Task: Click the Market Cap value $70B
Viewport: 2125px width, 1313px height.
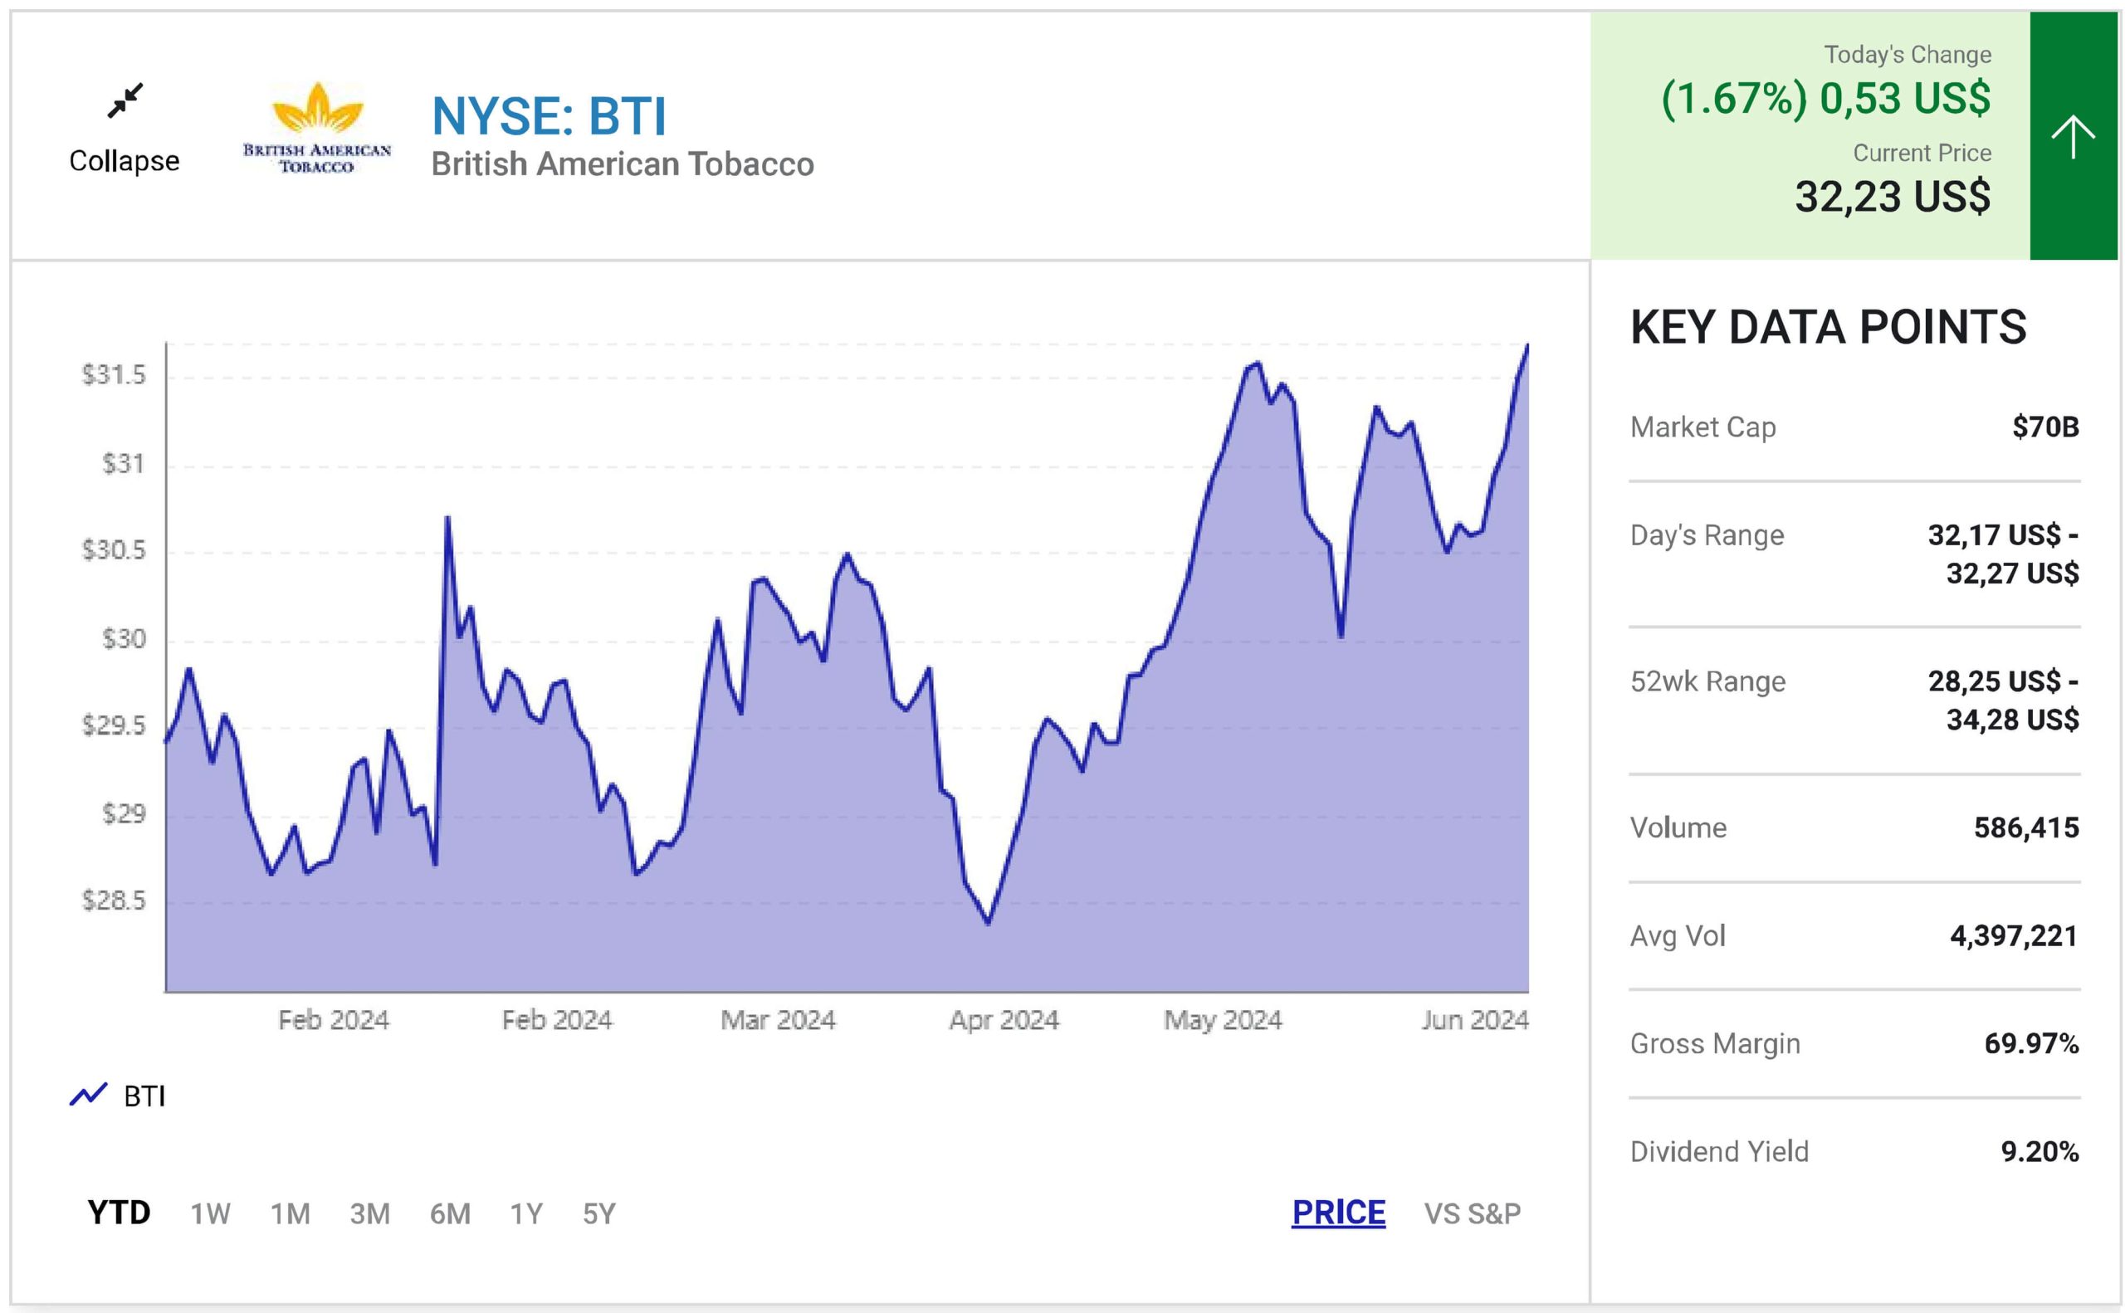Action: click(x=2045, y=427)
